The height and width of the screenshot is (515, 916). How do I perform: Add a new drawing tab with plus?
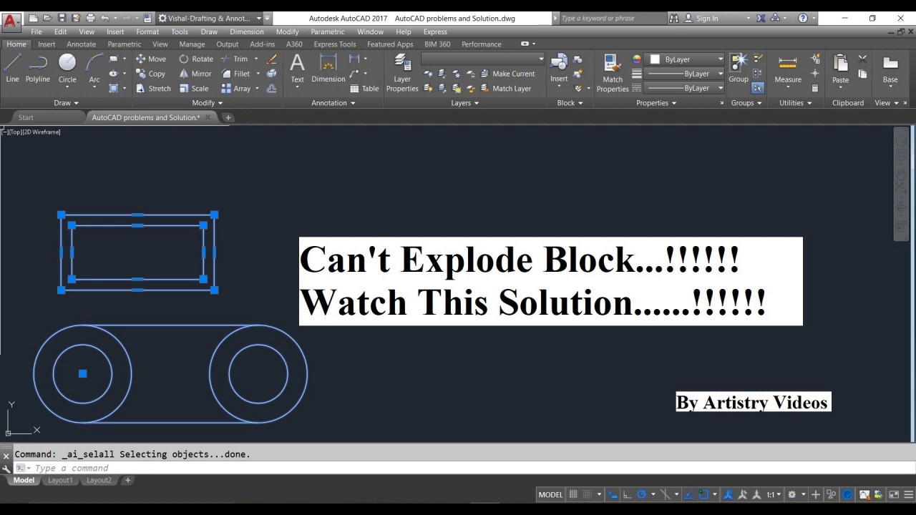[x=228, y=117]
